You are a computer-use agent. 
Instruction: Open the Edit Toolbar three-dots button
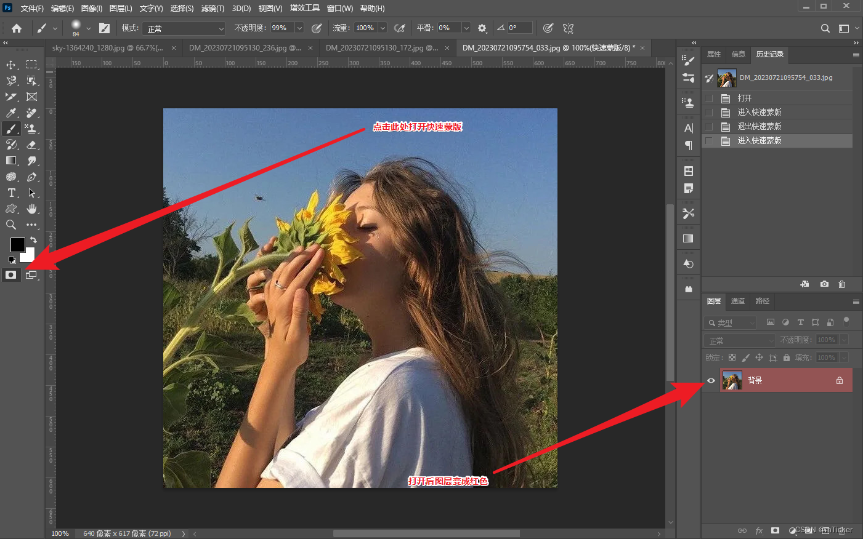coord(31,225)
